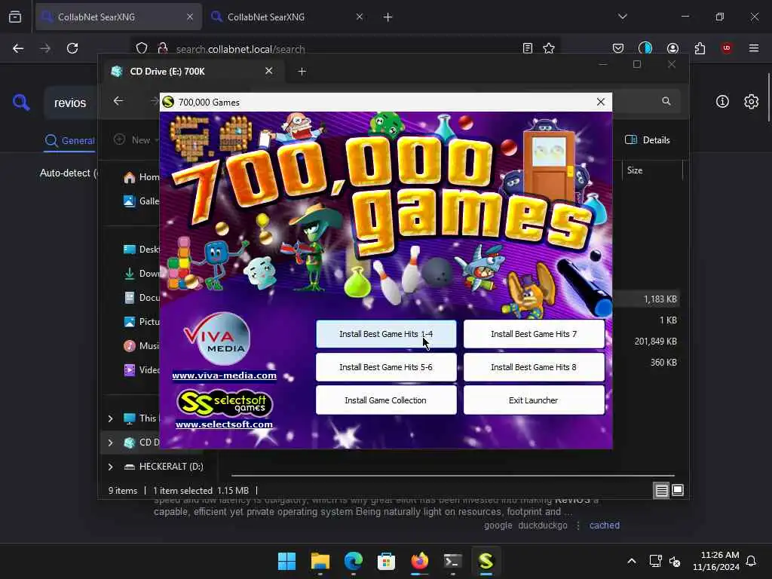Open taskbar clock and date
The image size is (772, 579).
[x=716, y=561]
